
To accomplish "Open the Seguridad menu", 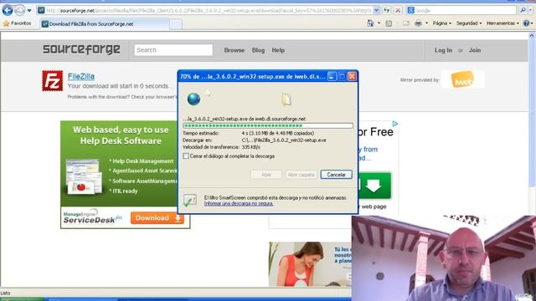I will (x=469, y=23).
